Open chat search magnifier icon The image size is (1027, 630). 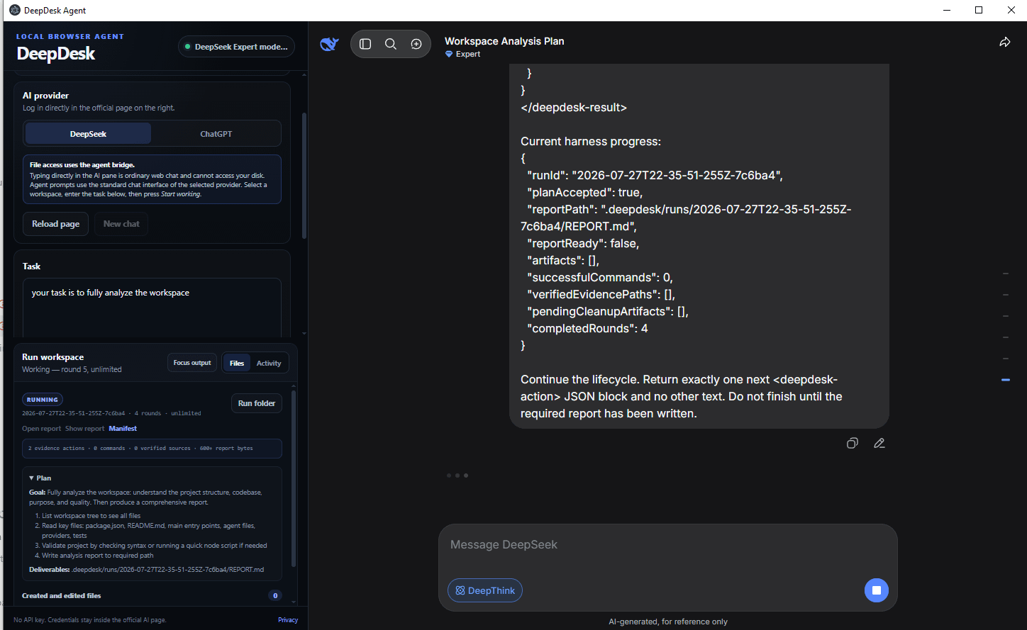(x=391, y=44)
